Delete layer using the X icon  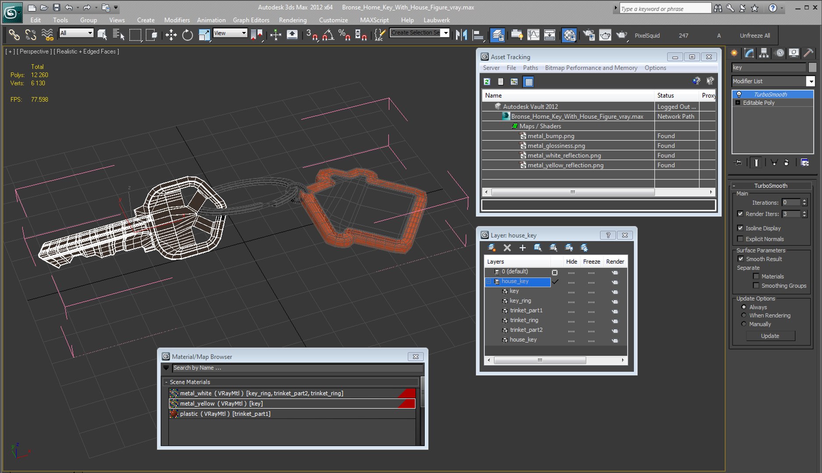click(x=507, y=248)
